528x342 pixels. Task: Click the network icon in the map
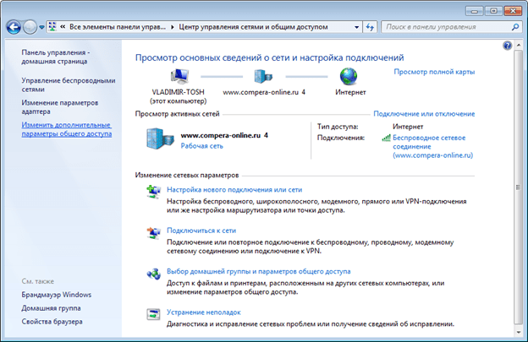pos(263,76)
